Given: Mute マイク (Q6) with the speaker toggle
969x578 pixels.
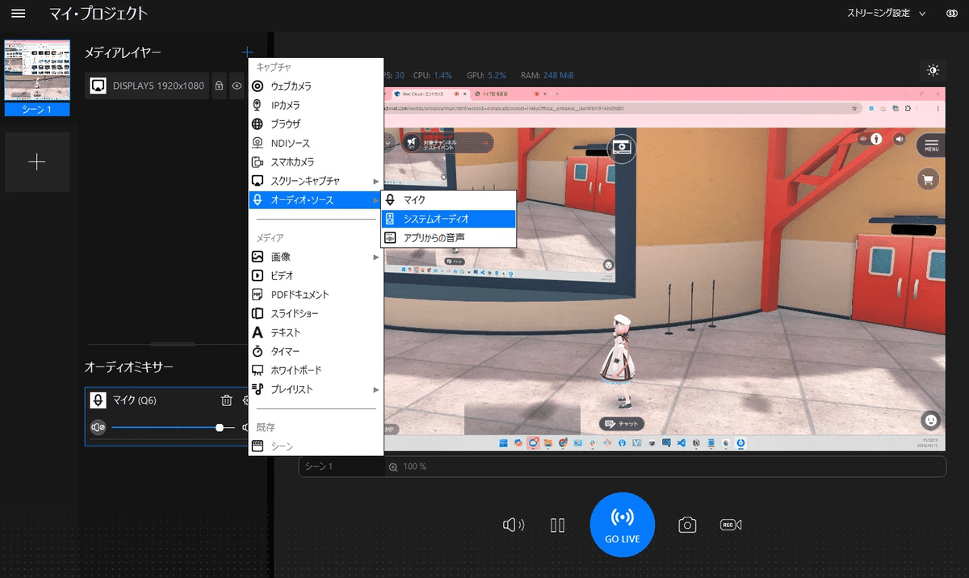Looking at the screenshot, I should tap(99, 427).
